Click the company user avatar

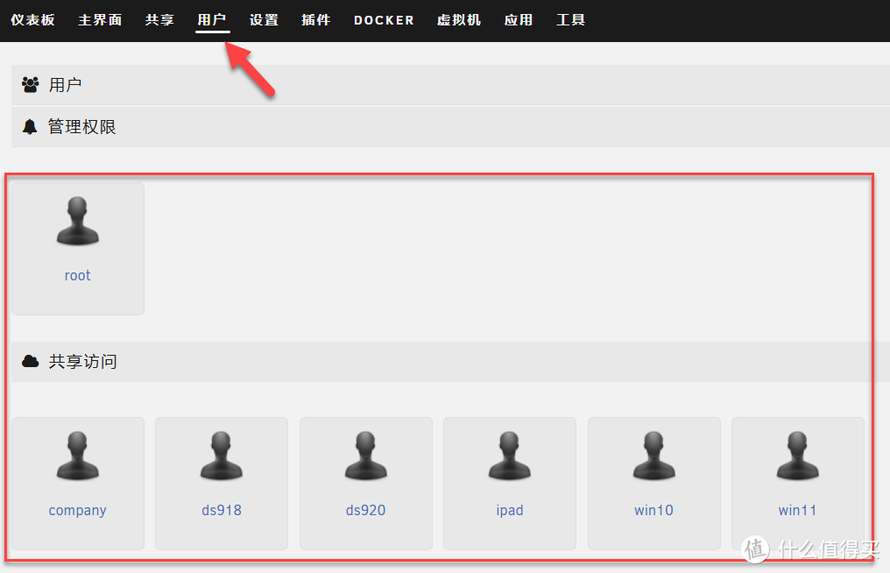[x=78, y=456]
